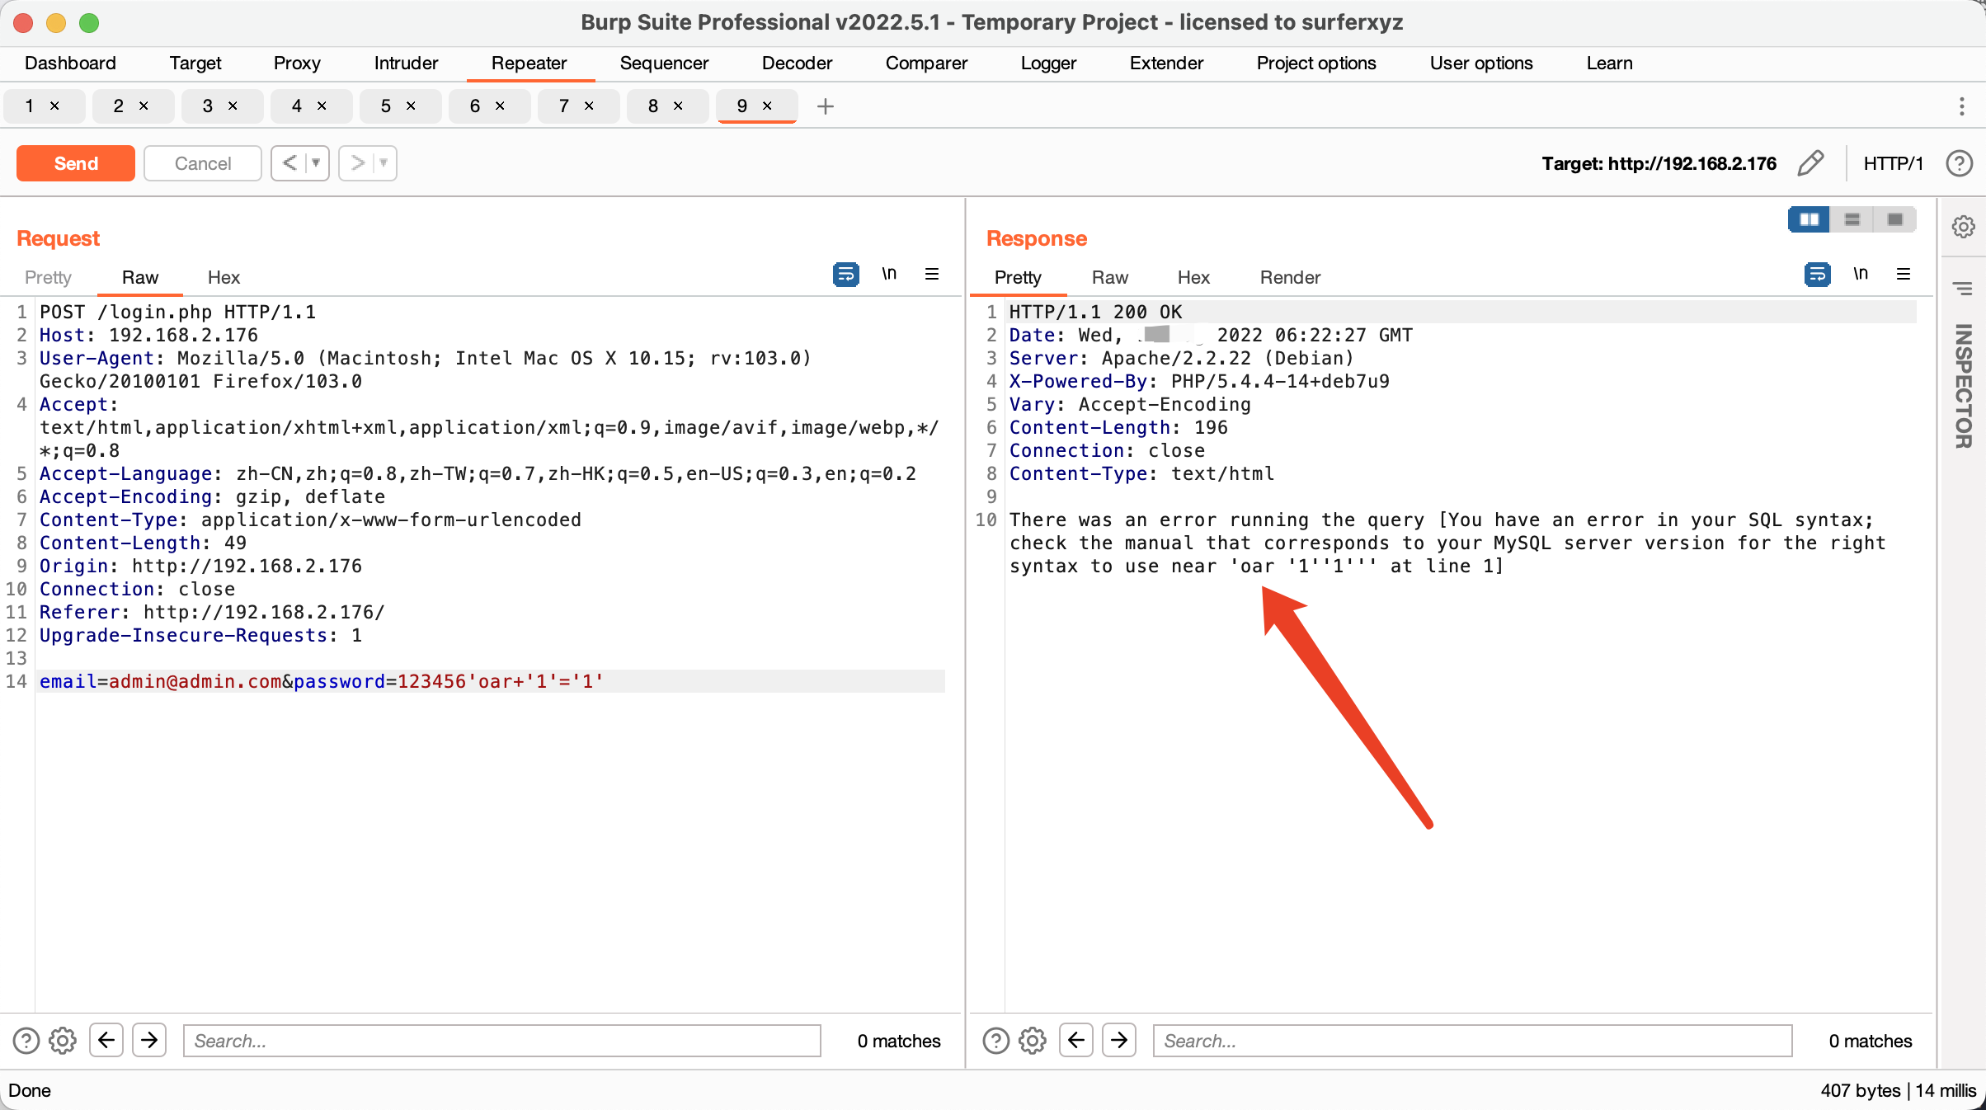
Task: Open the Repeater help question mark icon
Action: point(1959,163)
